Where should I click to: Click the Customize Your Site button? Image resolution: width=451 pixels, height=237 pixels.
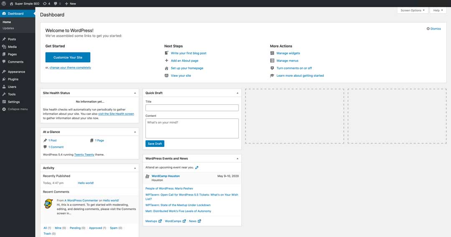coord(68,57)
